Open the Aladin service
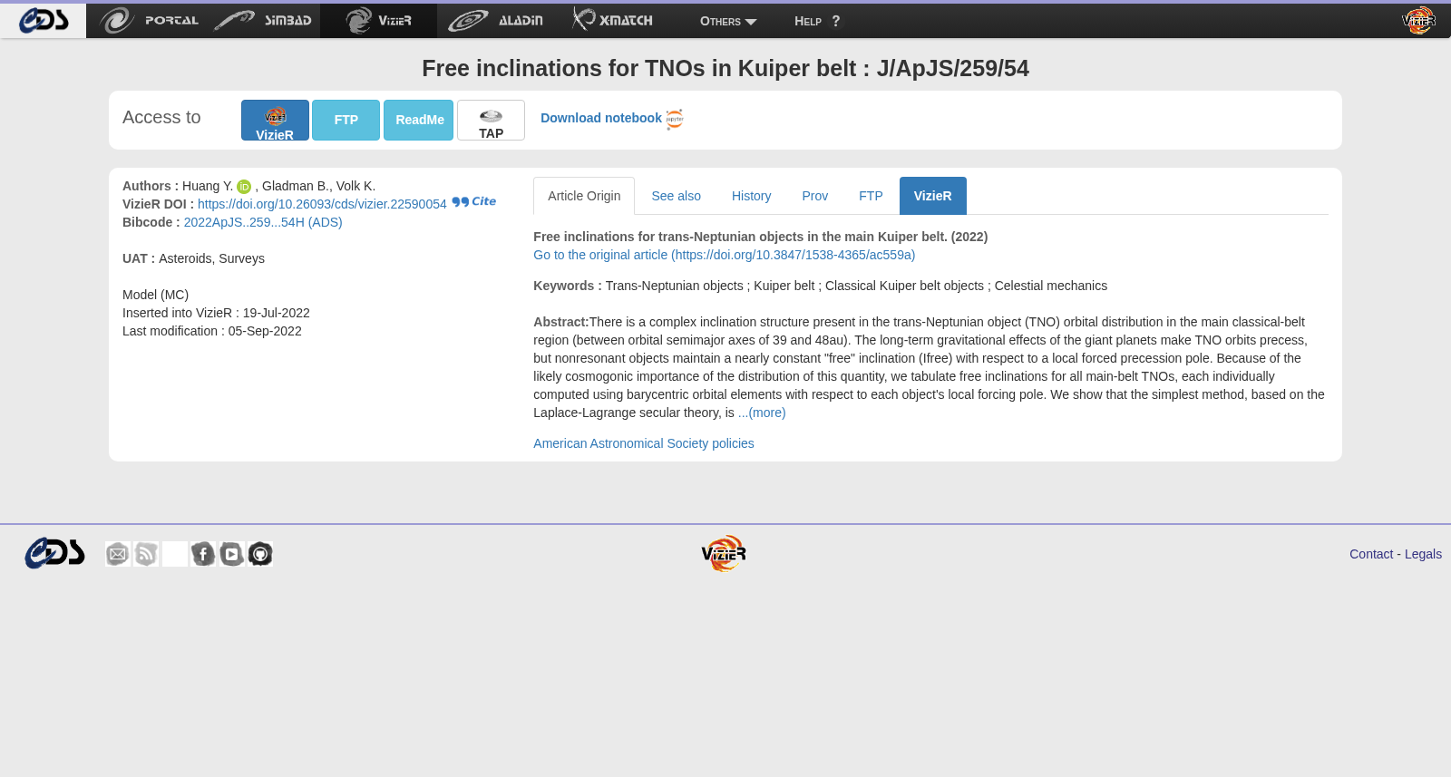Viewport: 1451px width, 777px height. point(495,20)
